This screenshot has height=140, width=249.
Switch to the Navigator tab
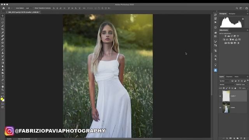[232, 14]
